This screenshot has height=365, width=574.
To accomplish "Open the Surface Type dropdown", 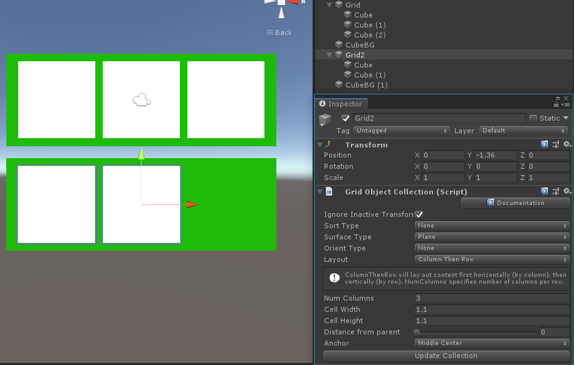I will click(492, 237).
